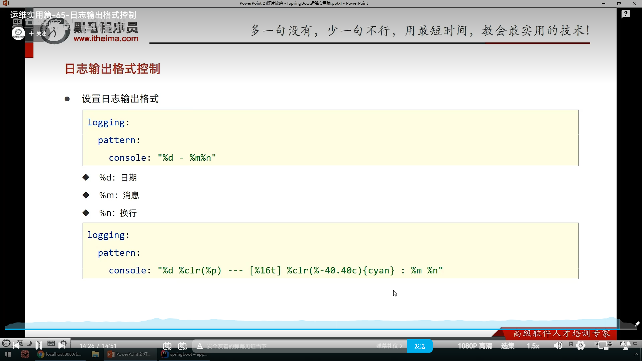The height and width of the screenshot is (361, 642).
Task: Open danmaku display settings
Action: pyautogui.click(x=182, y=346)
